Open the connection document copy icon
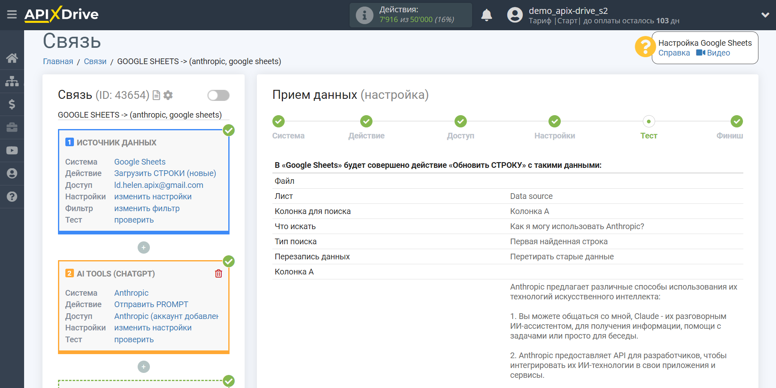The width and height of the screenshot is (776, 388). tap(156, 95)
